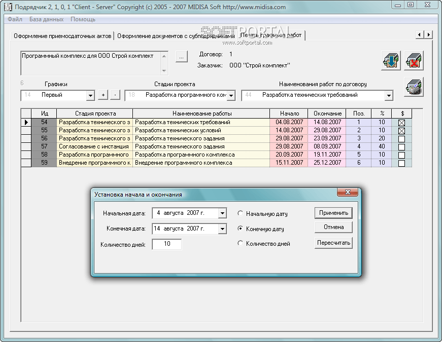Click the percent value 20 in row 56
442x342 pixels.
[x=382, y=138]
